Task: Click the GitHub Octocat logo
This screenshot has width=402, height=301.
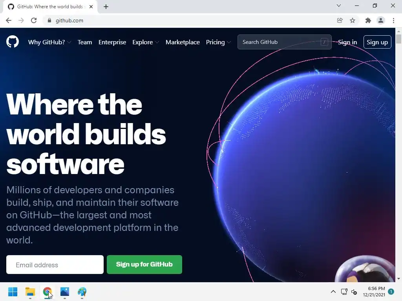Action: coord(13,42)
